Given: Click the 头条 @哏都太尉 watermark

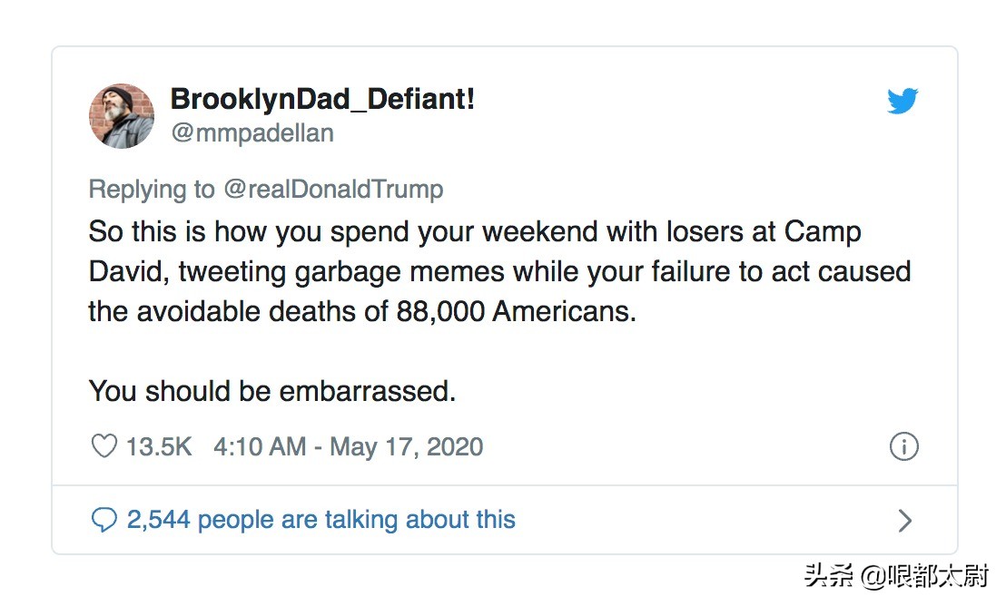Looking at the screenshot, I should (895, 577).
